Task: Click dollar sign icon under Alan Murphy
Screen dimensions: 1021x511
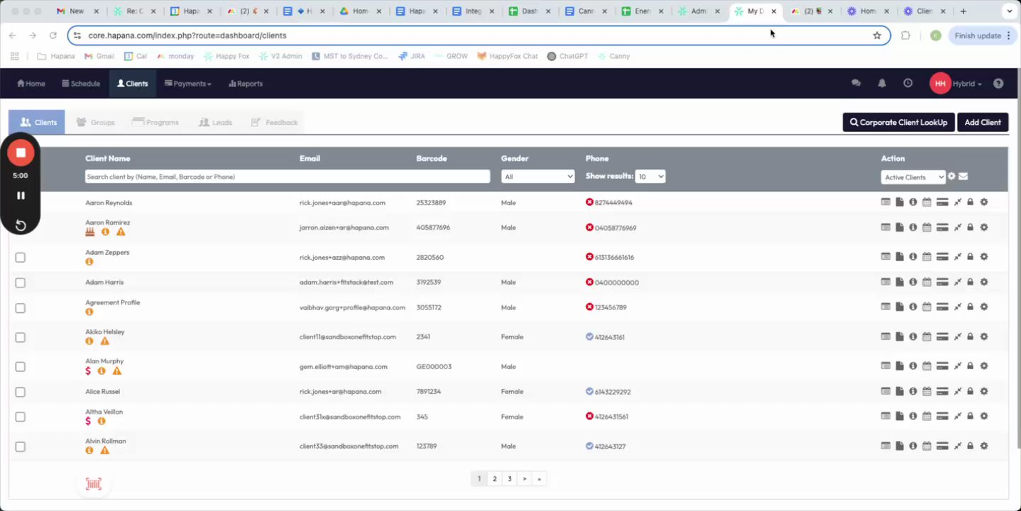Action: click(x=88, y=370)
